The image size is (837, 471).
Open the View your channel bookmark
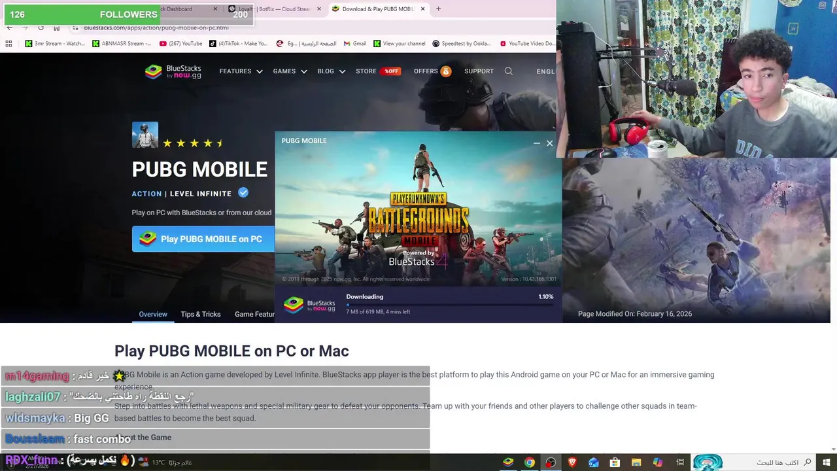click(x=400, y=44)
